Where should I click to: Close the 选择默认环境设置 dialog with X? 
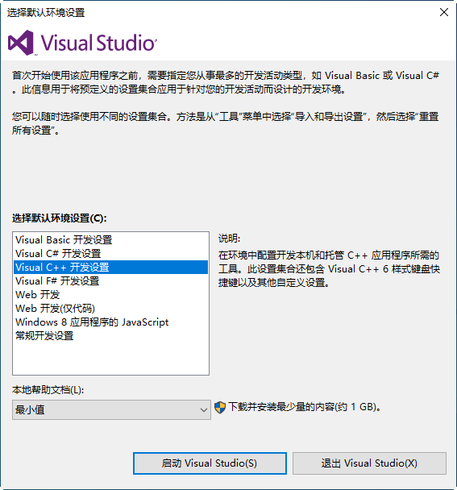[x=444, y=12]
